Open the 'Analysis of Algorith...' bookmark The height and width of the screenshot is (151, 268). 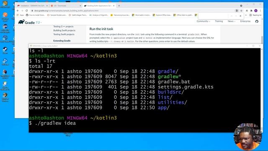point(99,15)
